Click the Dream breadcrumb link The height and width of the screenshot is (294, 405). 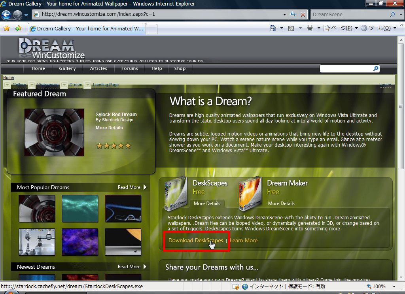pyautogui.click(x=76, y=85)
